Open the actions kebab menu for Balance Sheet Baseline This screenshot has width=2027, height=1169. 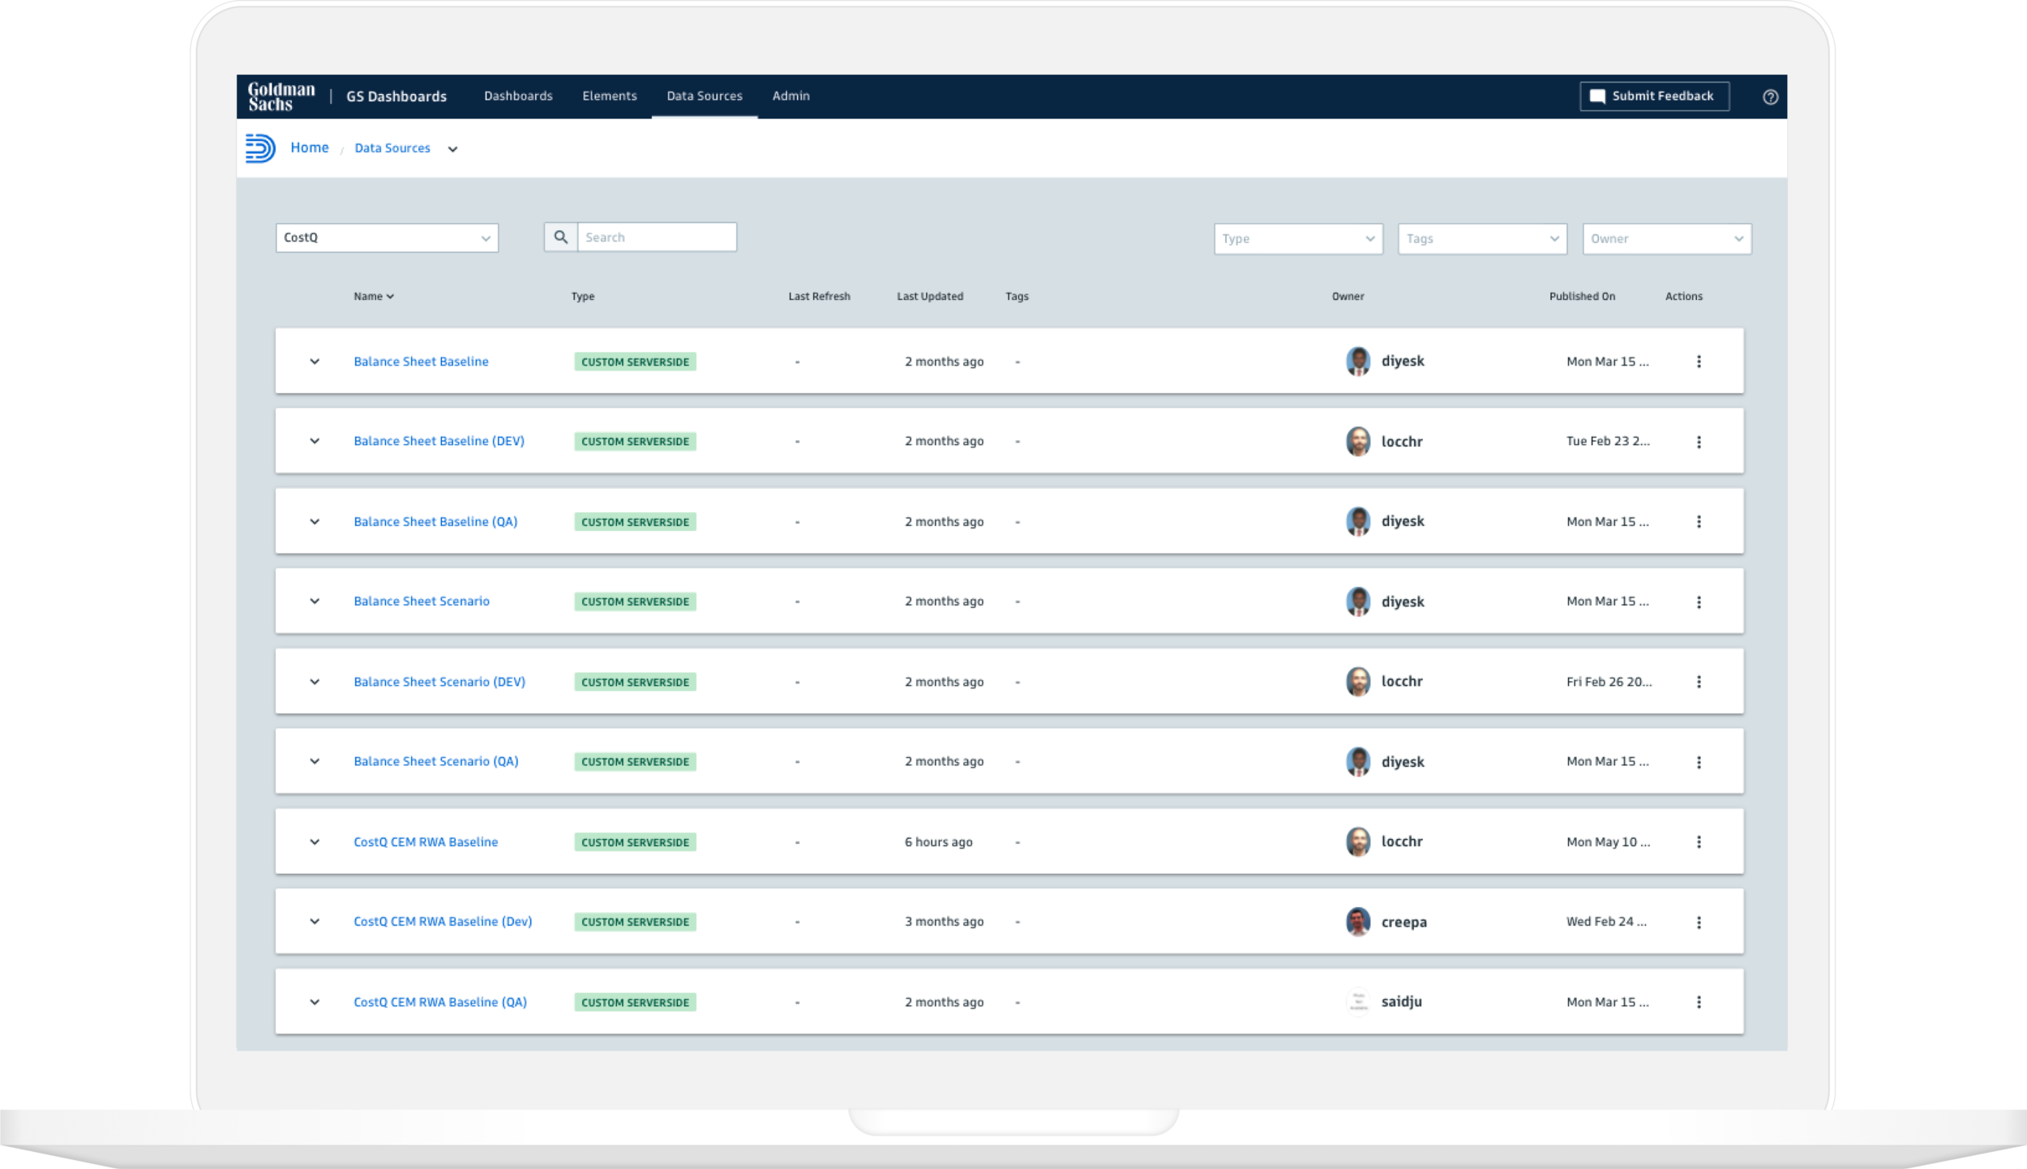pos(1699,362)
